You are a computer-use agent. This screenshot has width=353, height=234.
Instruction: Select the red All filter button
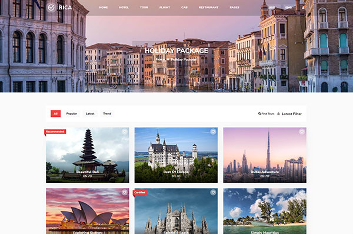[x=56, y=113]
